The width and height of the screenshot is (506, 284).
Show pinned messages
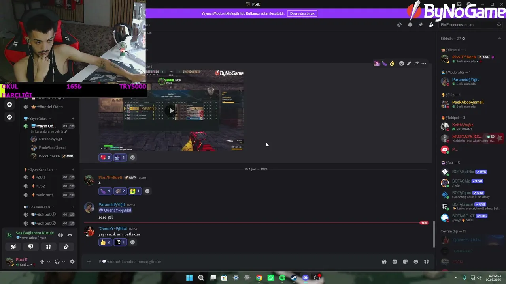coord(421,24)
